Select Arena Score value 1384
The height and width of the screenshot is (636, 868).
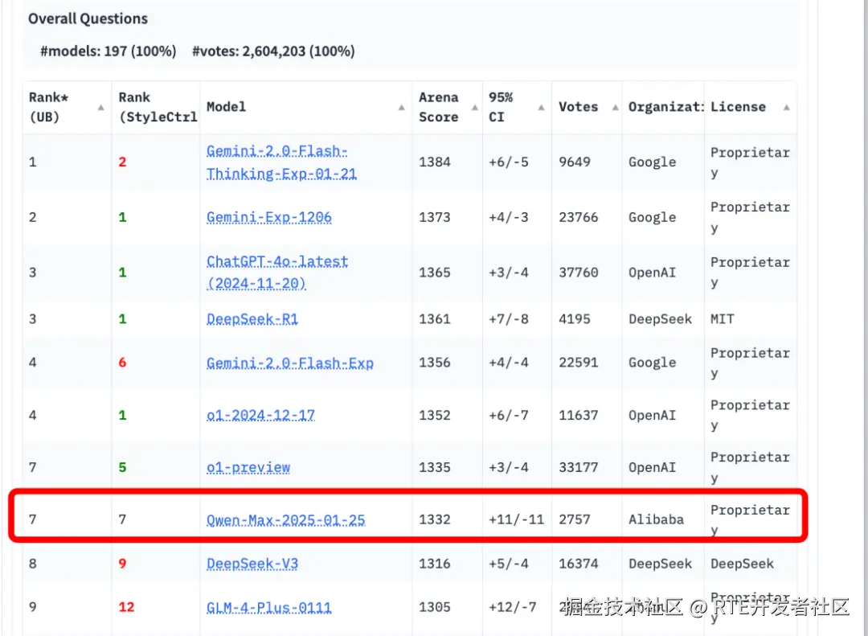435,162
